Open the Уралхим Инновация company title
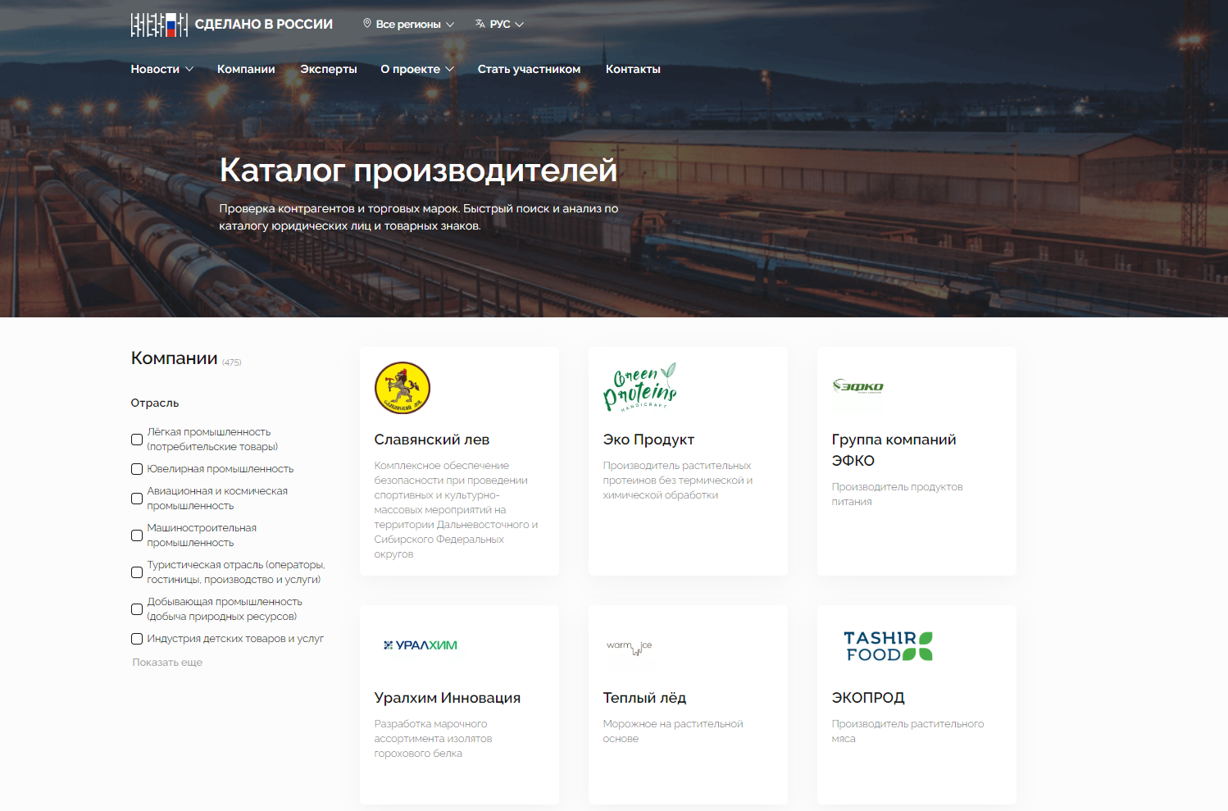Viewport: 1228px width, 811px height. [x=448, y=698]
